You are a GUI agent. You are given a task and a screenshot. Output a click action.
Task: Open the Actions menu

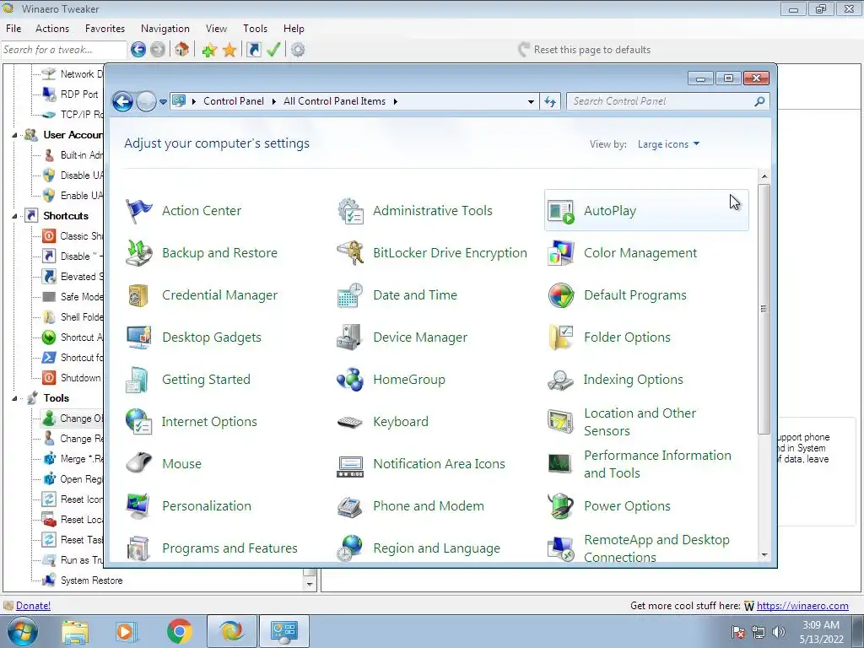pyautogui.click(x=52, y=29)
